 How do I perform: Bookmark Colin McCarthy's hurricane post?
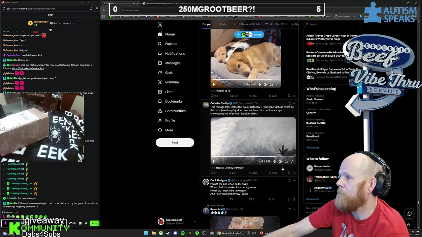coord(289,173)
